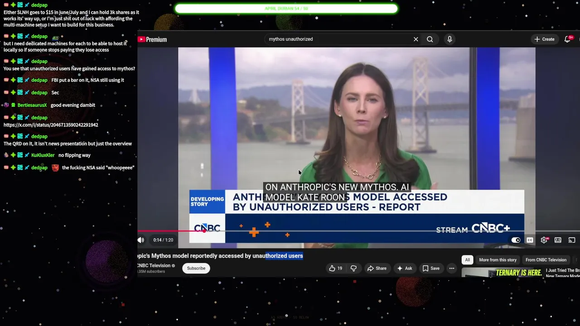Viewport: 580px width, 326px height.
Task: Open the 'Ternary is here' video thumbnail
Action: pyautogui.click(x=502, y=273)
